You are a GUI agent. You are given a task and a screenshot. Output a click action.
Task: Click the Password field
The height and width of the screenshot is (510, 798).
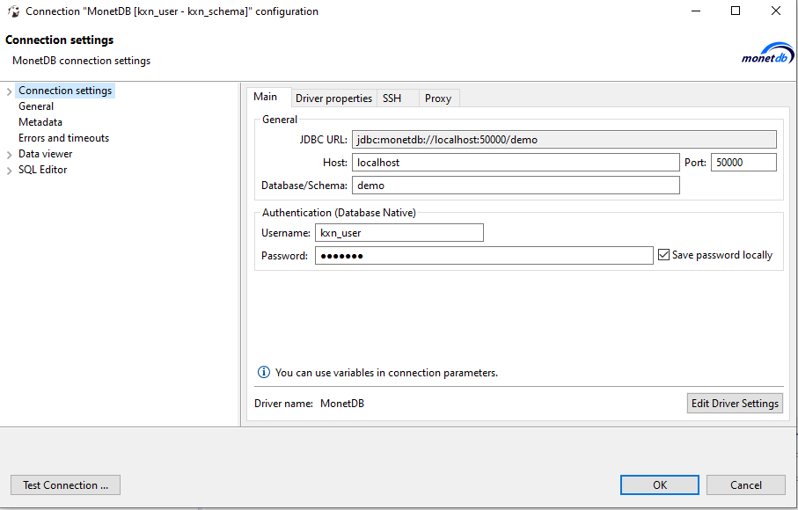pyautogui.click(x=484, y=255)
